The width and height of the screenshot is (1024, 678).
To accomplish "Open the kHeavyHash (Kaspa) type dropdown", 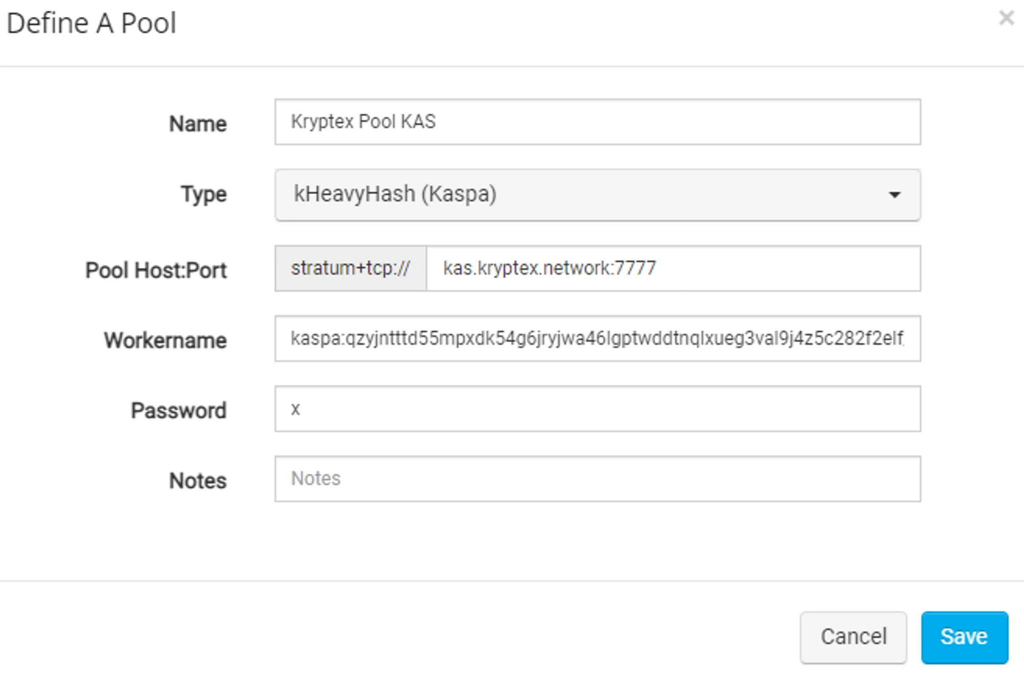I will [x=597, y=195].
